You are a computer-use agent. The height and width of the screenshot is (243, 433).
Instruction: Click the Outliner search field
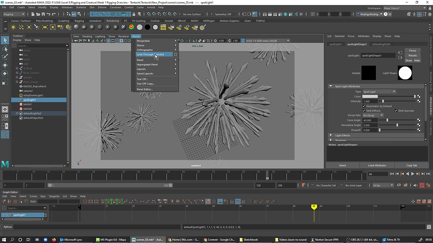41,46
